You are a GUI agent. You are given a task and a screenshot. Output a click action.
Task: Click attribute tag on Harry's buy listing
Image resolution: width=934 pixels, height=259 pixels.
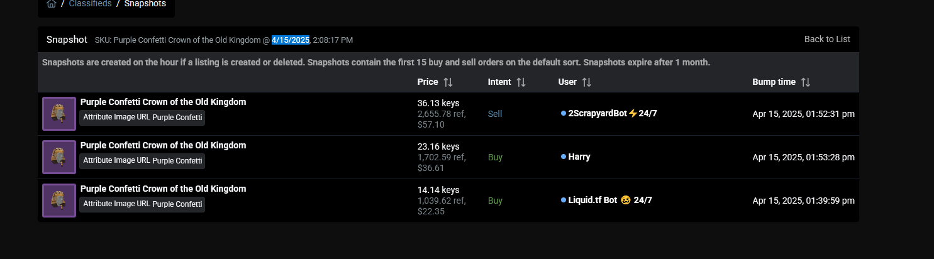click(x=142, y=161)
